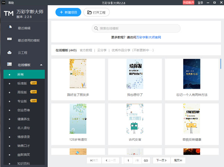Switch to the 官方教程 tab
The image size is (224, 167).
click(86, 50)
